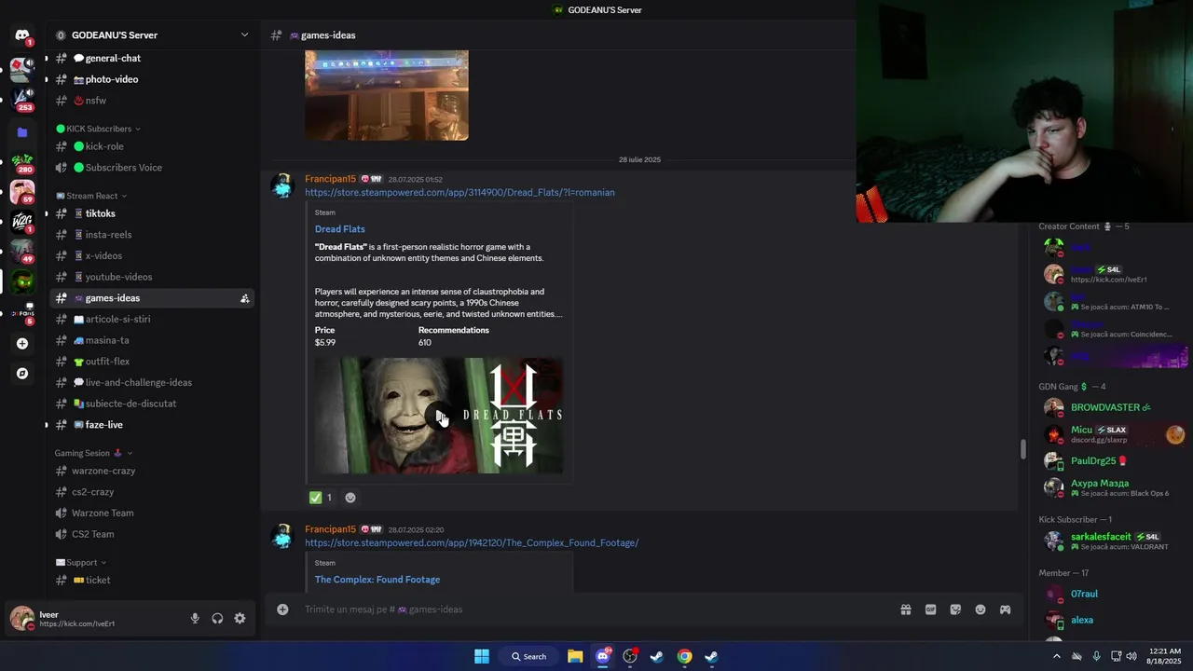Click create invite icon on games-ideas channel
Viewport: 1193px width, 671px height.
tap(244, 298)
